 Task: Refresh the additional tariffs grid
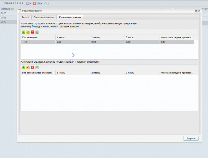[37, 67]
